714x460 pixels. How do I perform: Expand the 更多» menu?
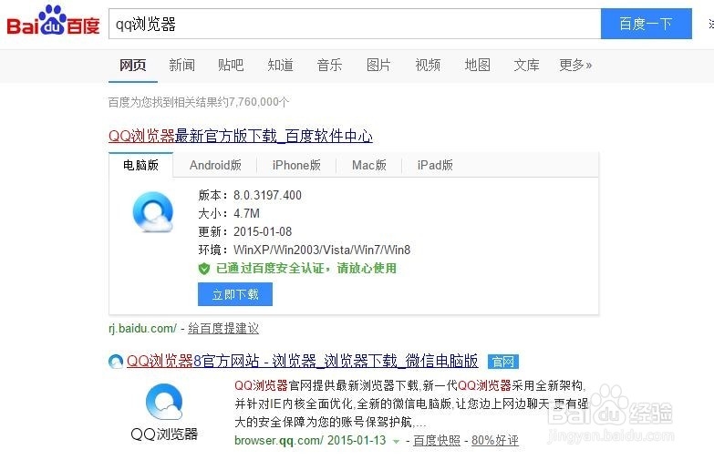575,65
